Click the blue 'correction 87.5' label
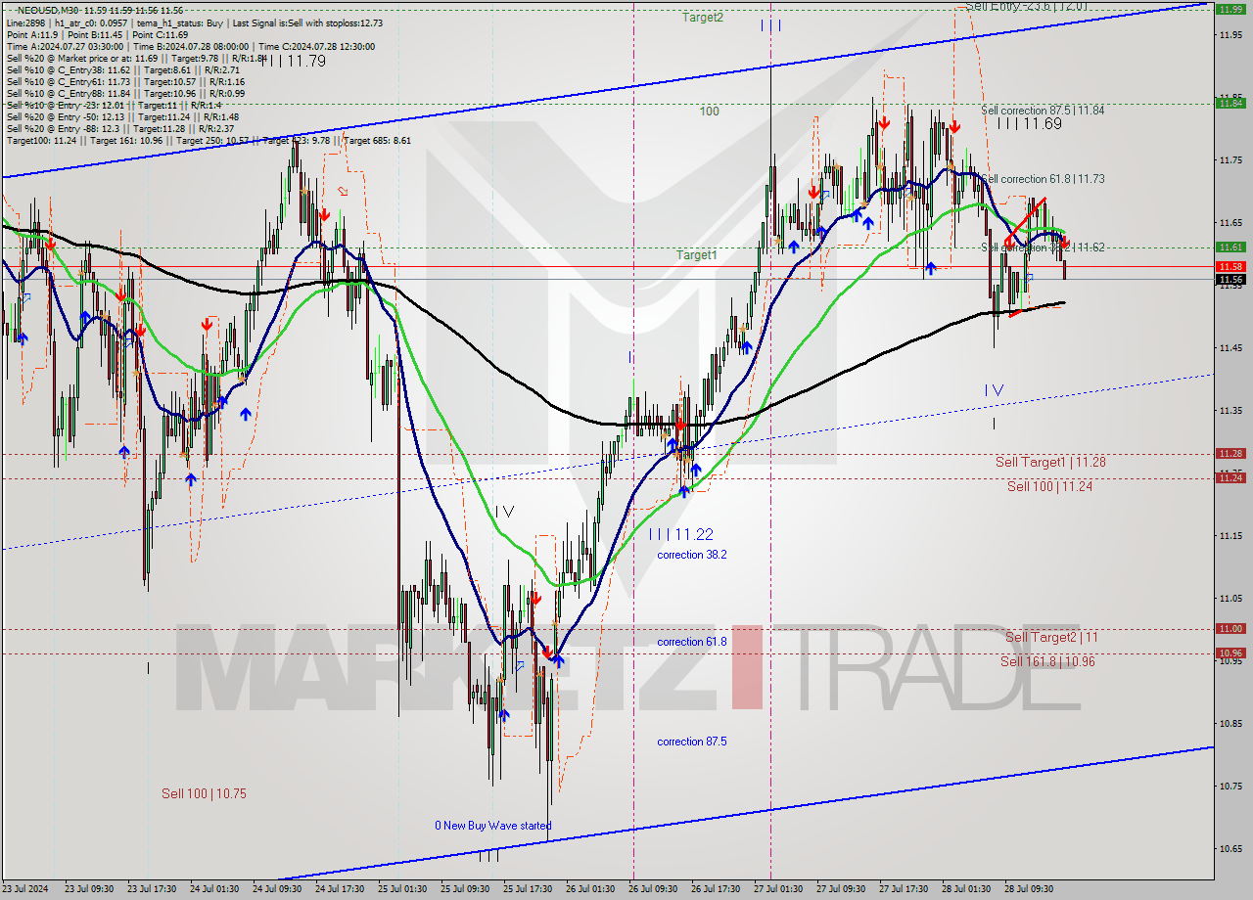Screen dimensions: 1253x900 tap(692, 742)
